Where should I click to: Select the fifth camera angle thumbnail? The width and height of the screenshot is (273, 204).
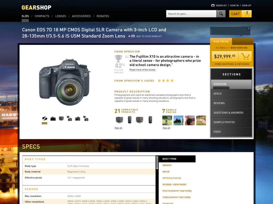pyautogui.click(x=78, y=119)
